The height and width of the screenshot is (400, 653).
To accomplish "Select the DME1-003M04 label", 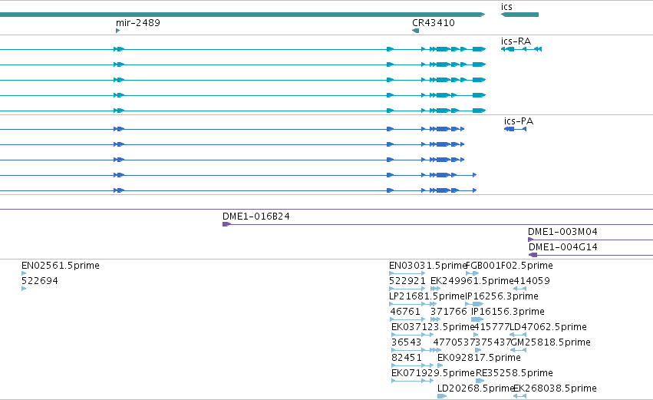I will 562,232.
